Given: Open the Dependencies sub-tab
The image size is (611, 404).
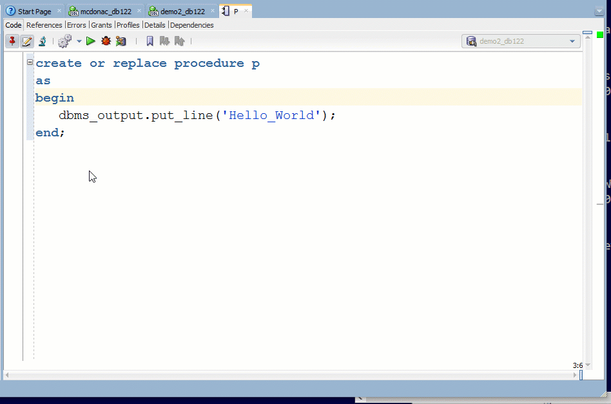Looking at the screenshot, I should tap(191, 25).
